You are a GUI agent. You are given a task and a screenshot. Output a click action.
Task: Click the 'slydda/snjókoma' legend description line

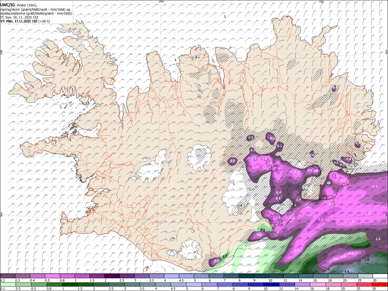tap(36, 13)
